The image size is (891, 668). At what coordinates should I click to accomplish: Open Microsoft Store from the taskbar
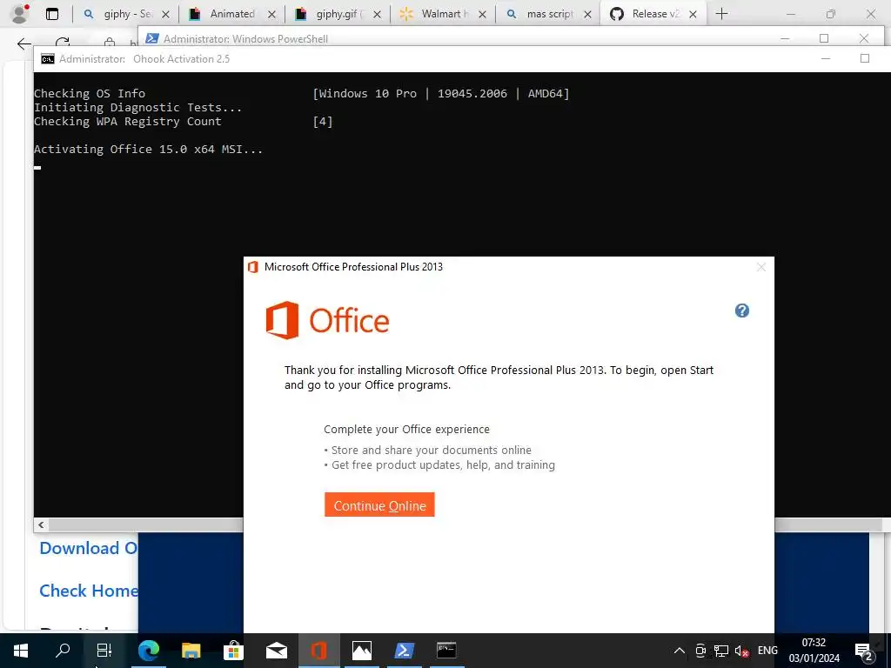[233, 651]
